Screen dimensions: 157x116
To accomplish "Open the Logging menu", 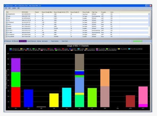I will tap(14, 8).
